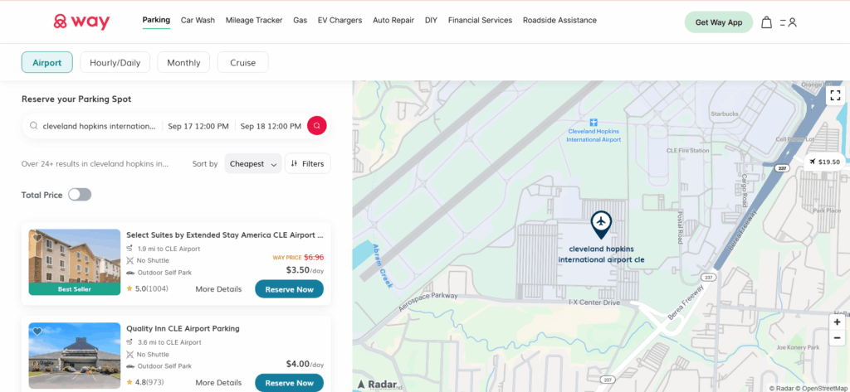850x392 pixels.
Task: Select the Cruise tab
Action: 243,62
